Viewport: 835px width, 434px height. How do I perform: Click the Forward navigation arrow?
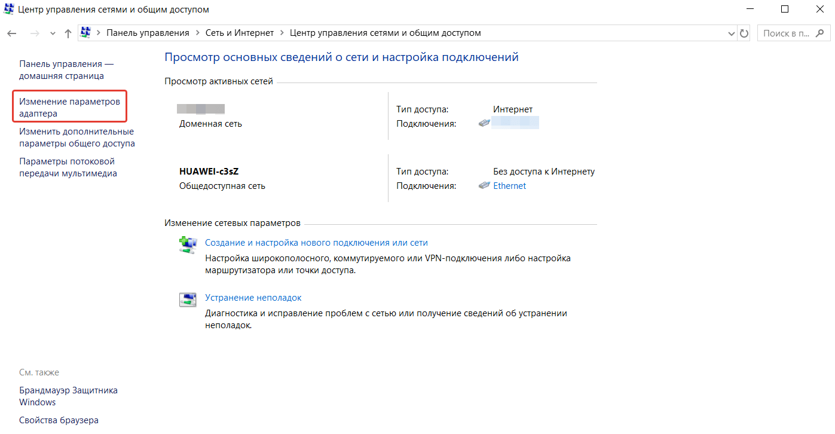[35, 33]
